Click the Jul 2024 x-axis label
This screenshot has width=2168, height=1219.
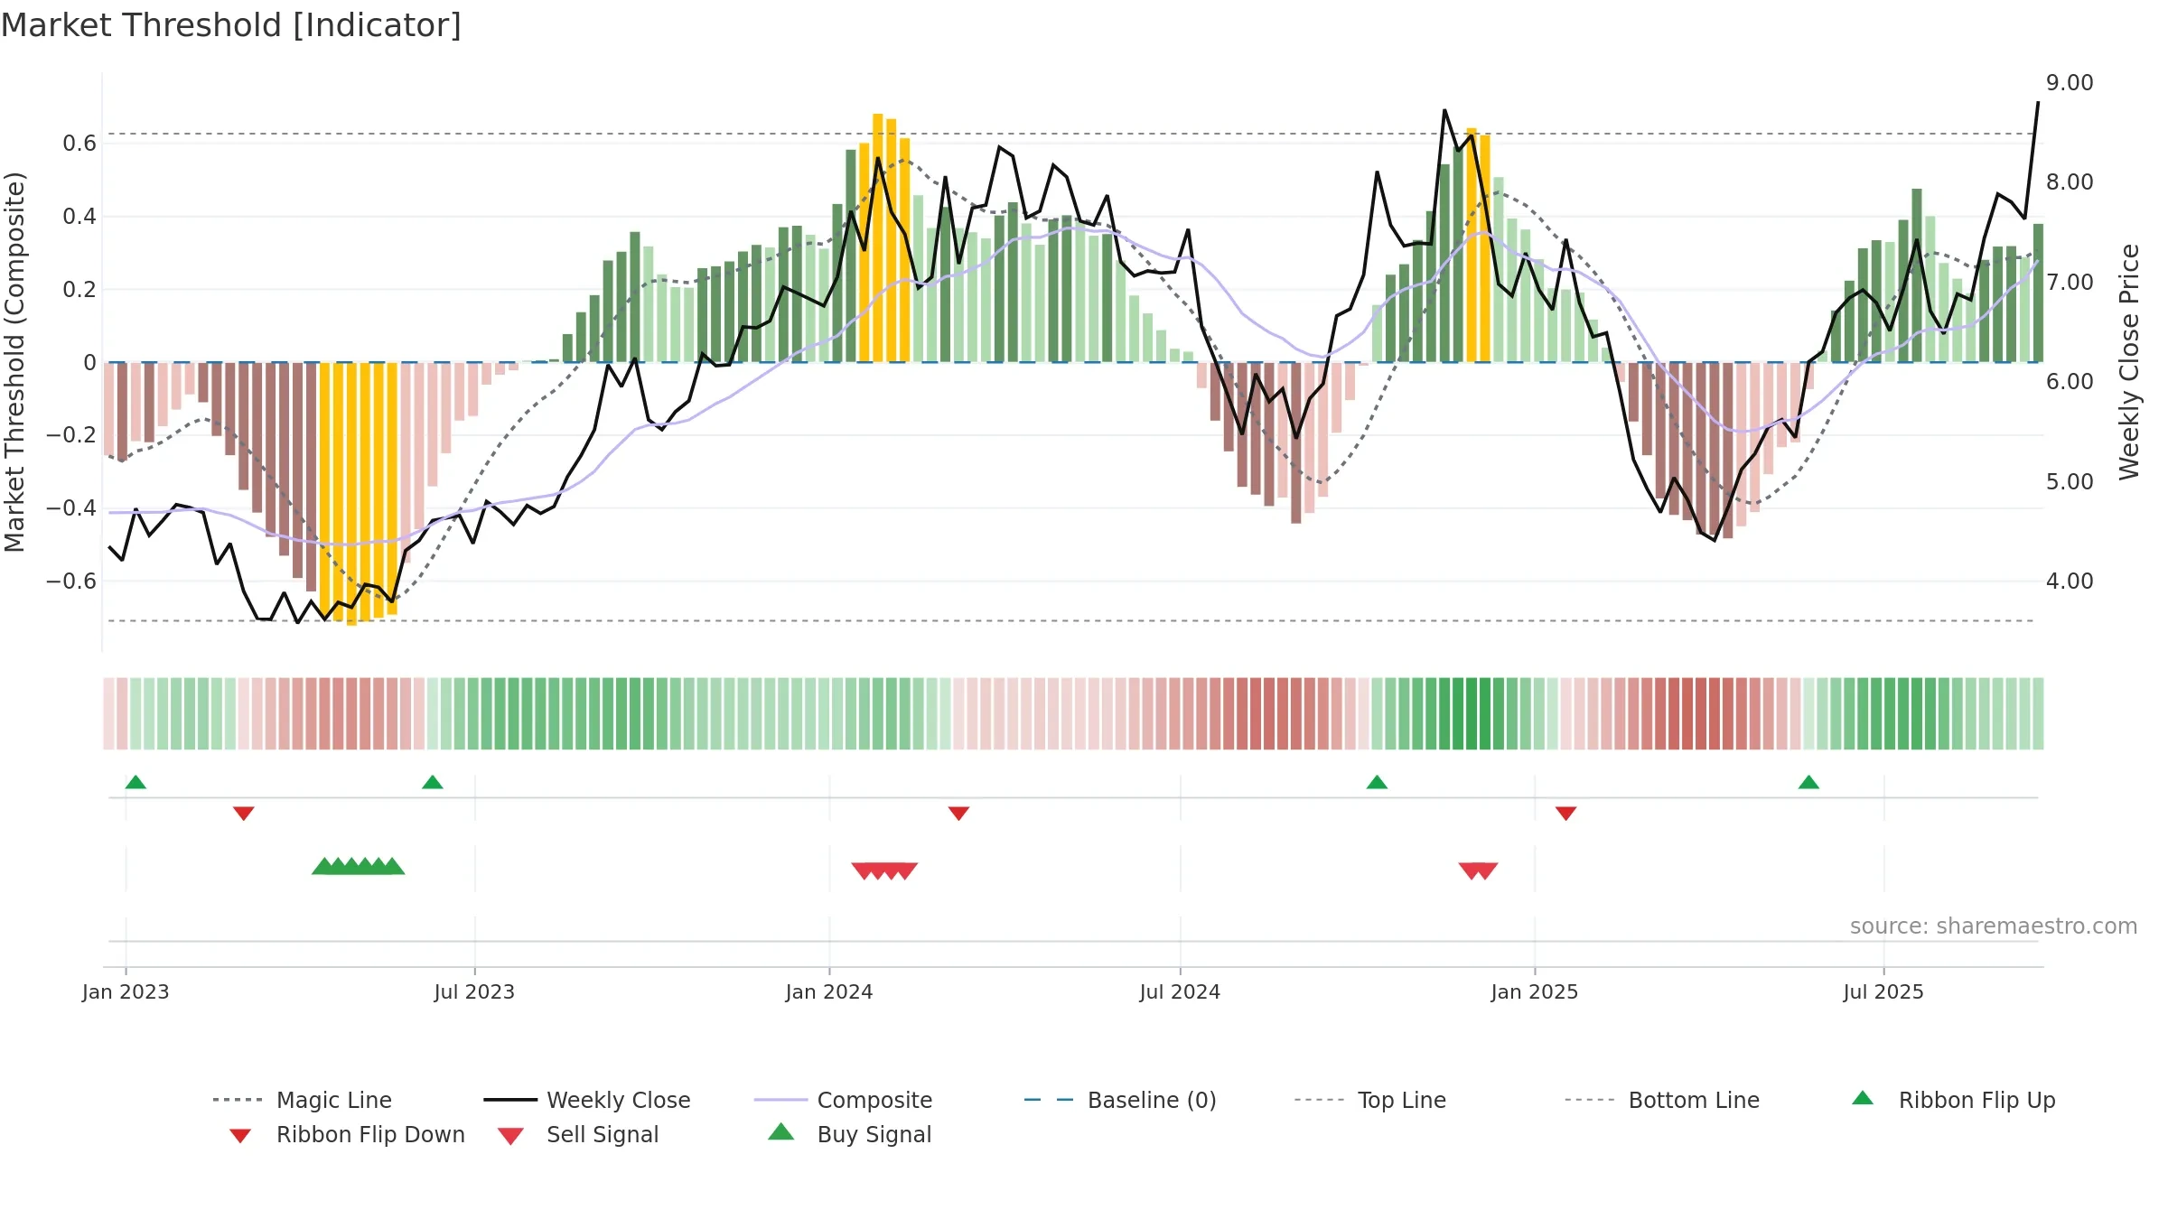point(1180,991)
